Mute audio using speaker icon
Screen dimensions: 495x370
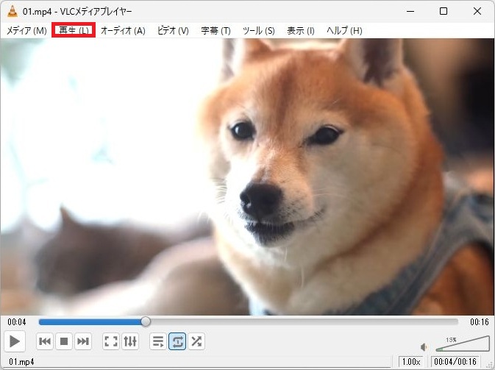(424, 346)
